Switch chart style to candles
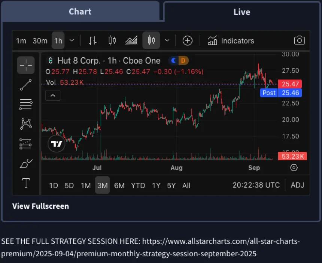Viewport: 322px width, 263px height. (x=112, y=40)
